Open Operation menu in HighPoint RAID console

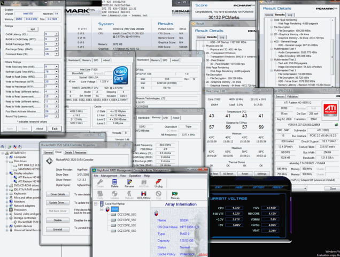[x=135, y=176]
